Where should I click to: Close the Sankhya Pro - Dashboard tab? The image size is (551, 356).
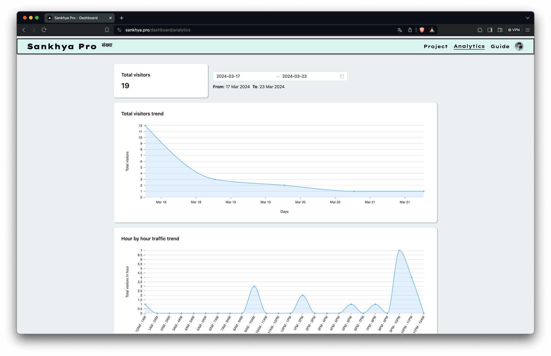click(x=110, y=18)
